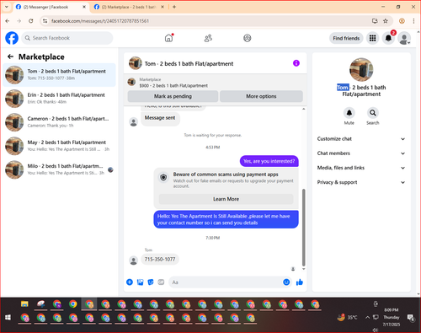
Task: Click Mark as pending button
Action: (x=173, y=96)
